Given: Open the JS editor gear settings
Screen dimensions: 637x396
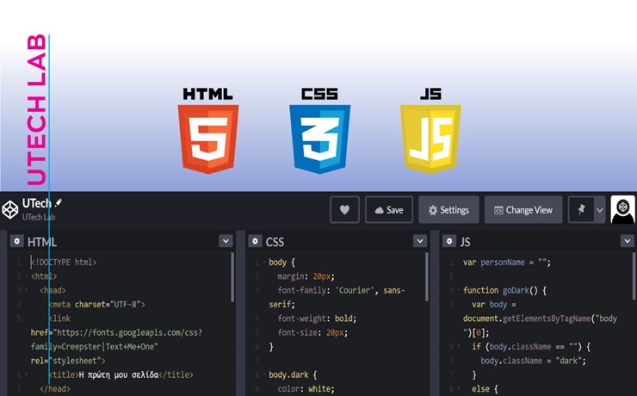Looking at the screenshot, I should click(x=448, y=241).
